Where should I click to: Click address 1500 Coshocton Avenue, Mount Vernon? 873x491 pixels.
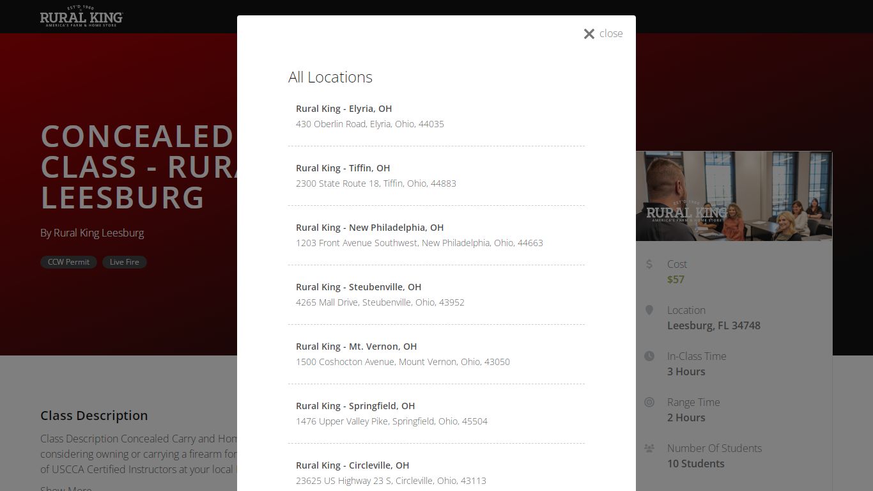coord(403,362)
